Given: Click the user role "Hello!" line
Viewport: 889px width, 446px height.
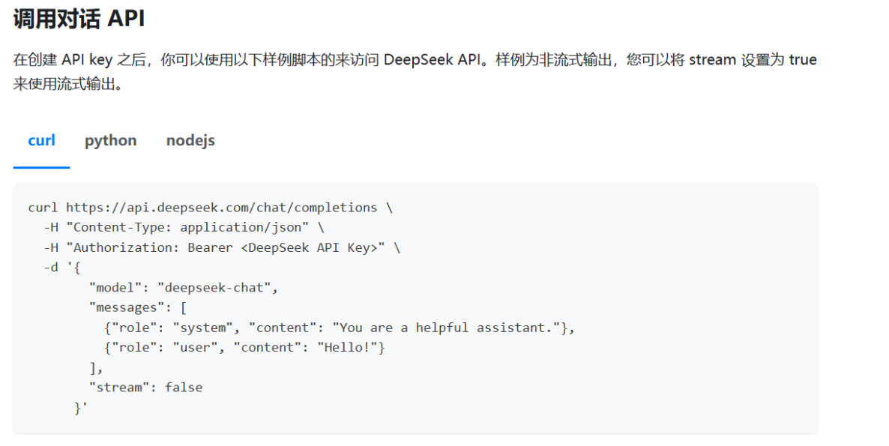Looking at the screenshot, I should tap(244, 348).
